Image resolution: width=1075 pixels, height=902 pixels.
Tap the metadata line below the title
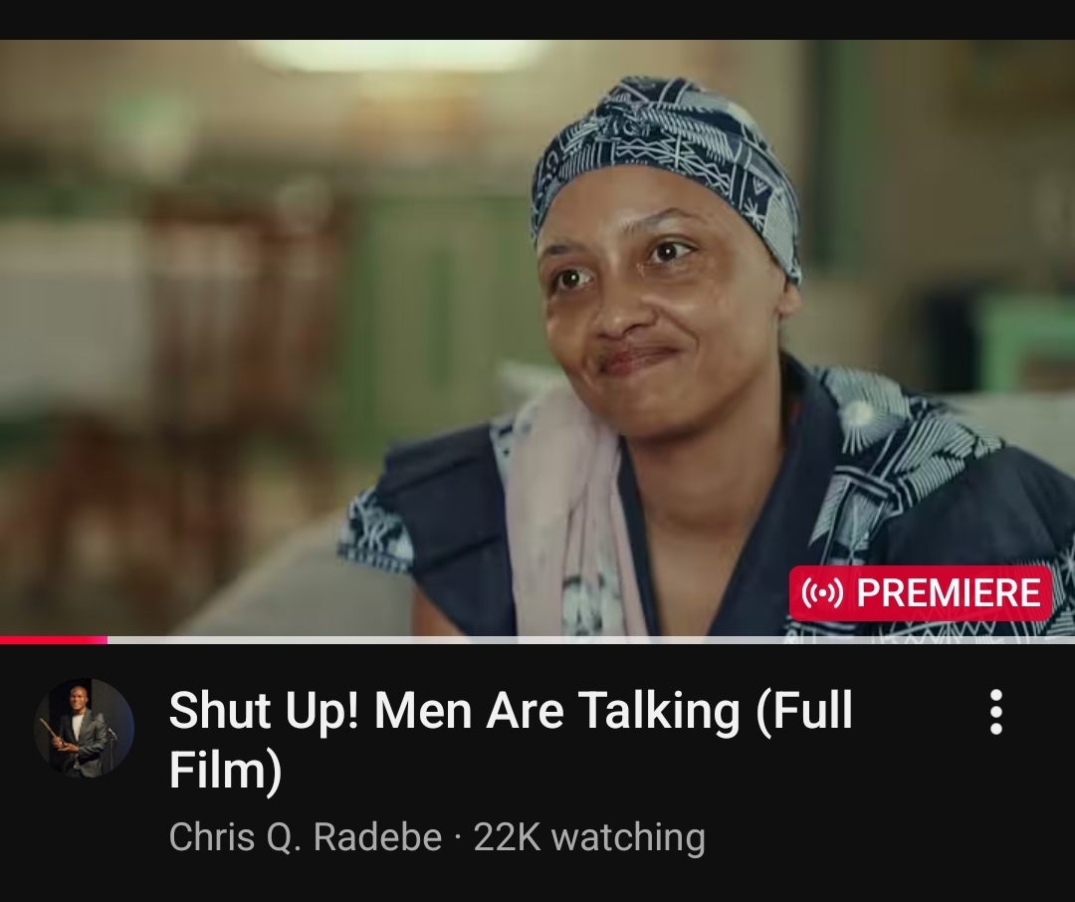(437, 837)
